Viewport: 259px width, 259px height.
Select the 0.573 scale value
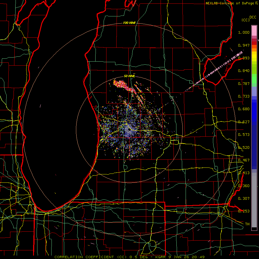[244, 135]
